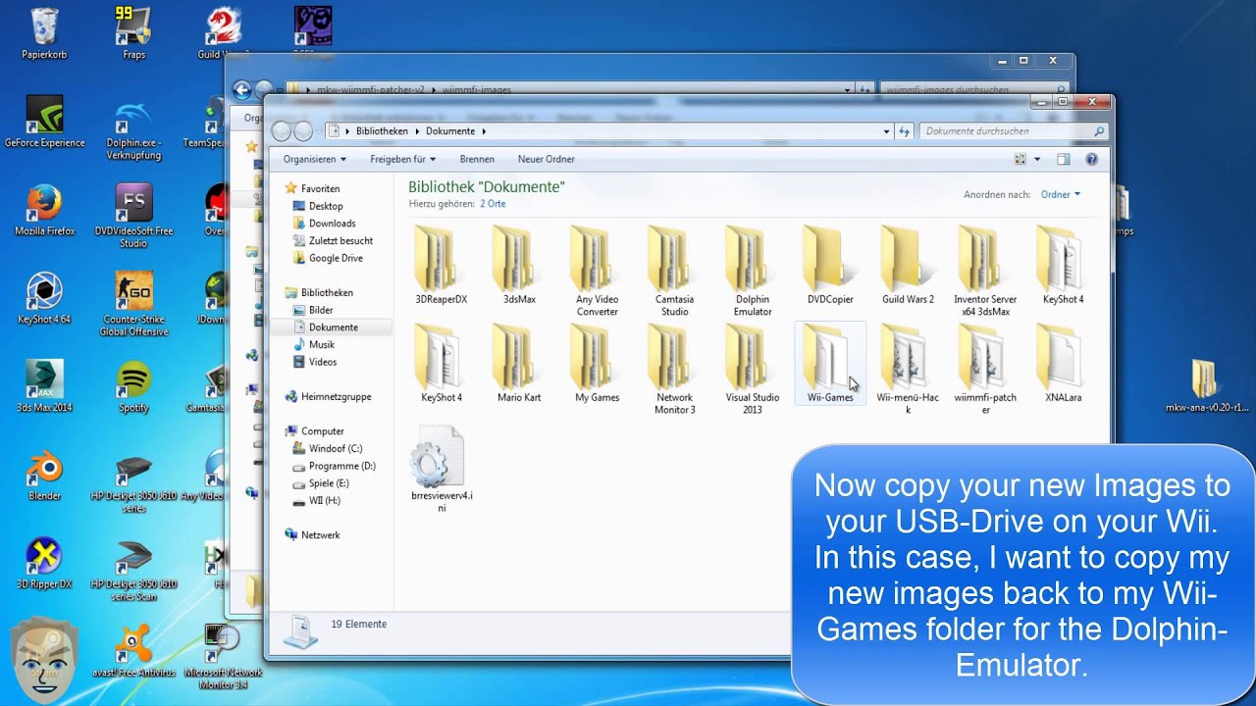Viewport: 1256px width, 706px height.
Task: Open the wiimmfi-patcher folder
Action: [x=985, y=369]
